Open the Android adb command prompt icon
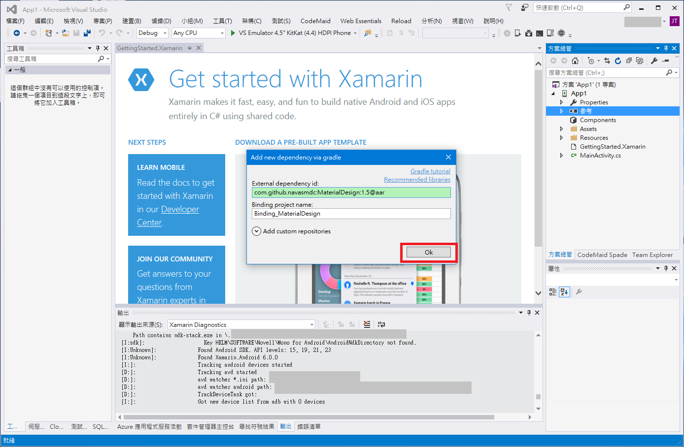 pos(540,33)
